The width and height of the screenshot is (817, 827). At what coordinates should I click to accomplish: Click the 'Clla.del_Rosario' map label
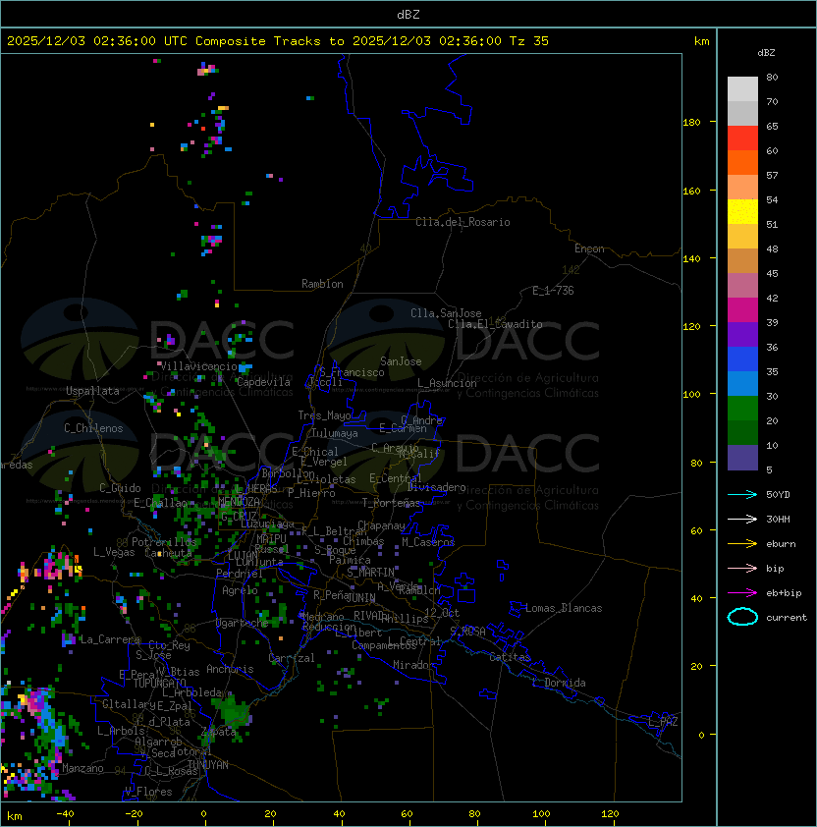(x=463, y=222)
